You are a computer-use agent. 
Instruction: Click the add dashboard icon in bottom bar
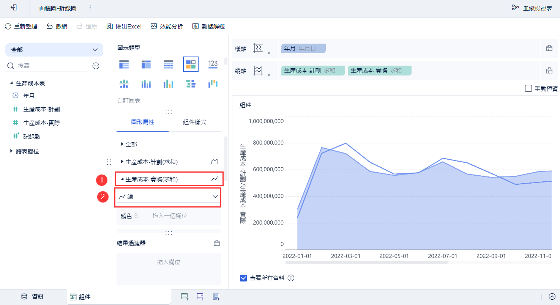pyautogui.click(x=200, y=297)
